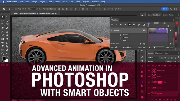The height and width of the screenshot is (101, 180).
Task: Toggle Style keyframe stopwatch
Action: coord(120,40)
